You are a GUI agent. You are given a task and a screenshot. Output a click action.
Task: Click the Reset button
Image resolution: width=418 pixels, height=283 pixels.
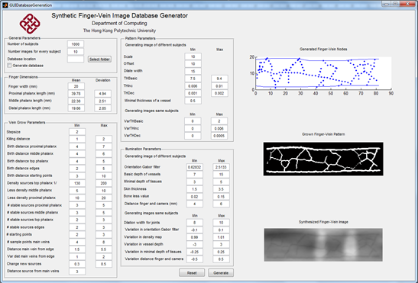(192, 273)
